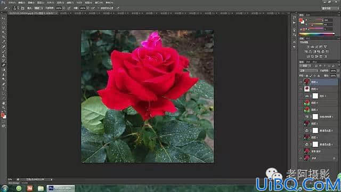Select the Brush tool

(4, 51)
